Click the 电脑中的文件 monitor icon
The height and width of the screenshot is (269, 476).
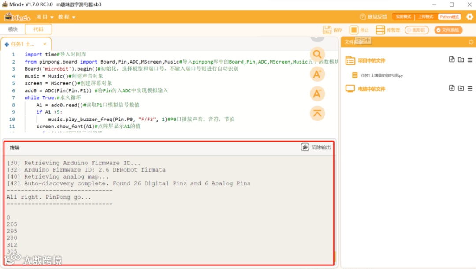pyautogui.click(x=350, y=89)
